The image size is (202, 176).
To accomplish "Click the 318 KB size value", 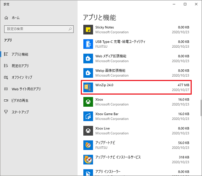I will coord(184,157).
